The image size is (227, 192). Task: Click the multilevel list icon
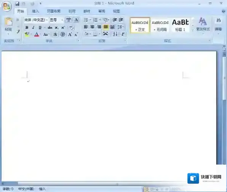pos(105,20)
